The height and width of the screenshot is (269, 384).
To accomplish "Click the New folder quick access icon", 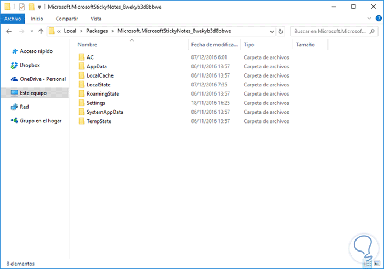I will pos(31,7).
